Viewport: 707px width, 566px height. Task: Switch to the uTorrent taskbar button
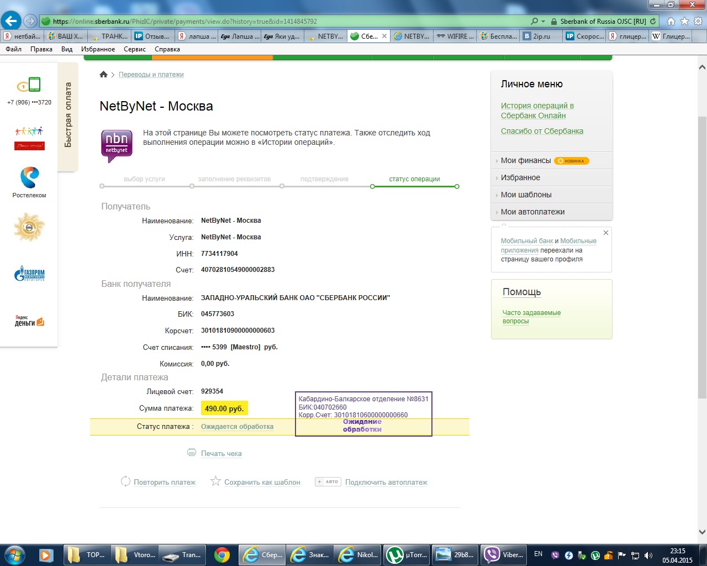click(408, 555)
